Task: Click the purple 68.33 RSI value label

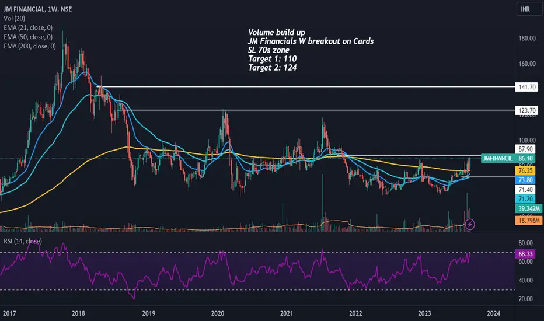Action: coord(525,254)
